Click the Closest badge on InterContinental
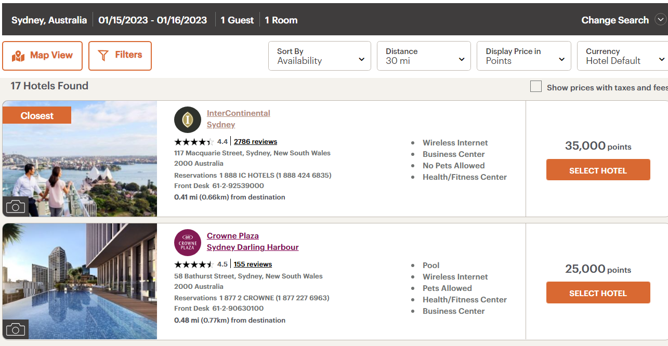 (x=37, y=115)
